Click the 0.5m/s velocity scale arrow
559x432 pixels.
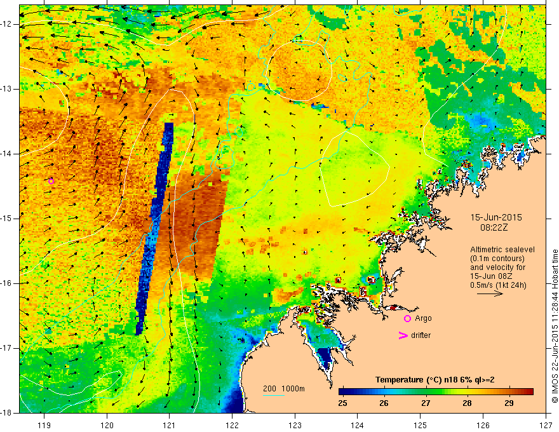(490, 294)
